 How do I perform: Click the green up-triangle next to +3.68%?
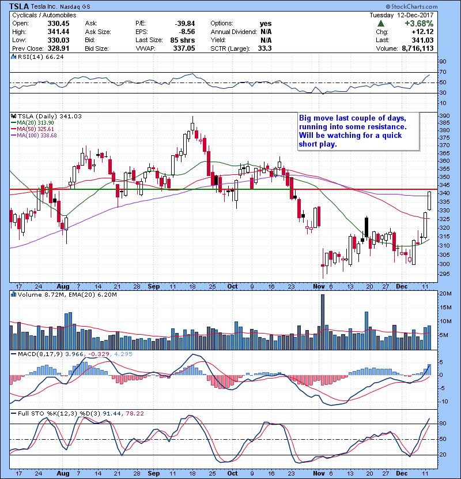380,24
